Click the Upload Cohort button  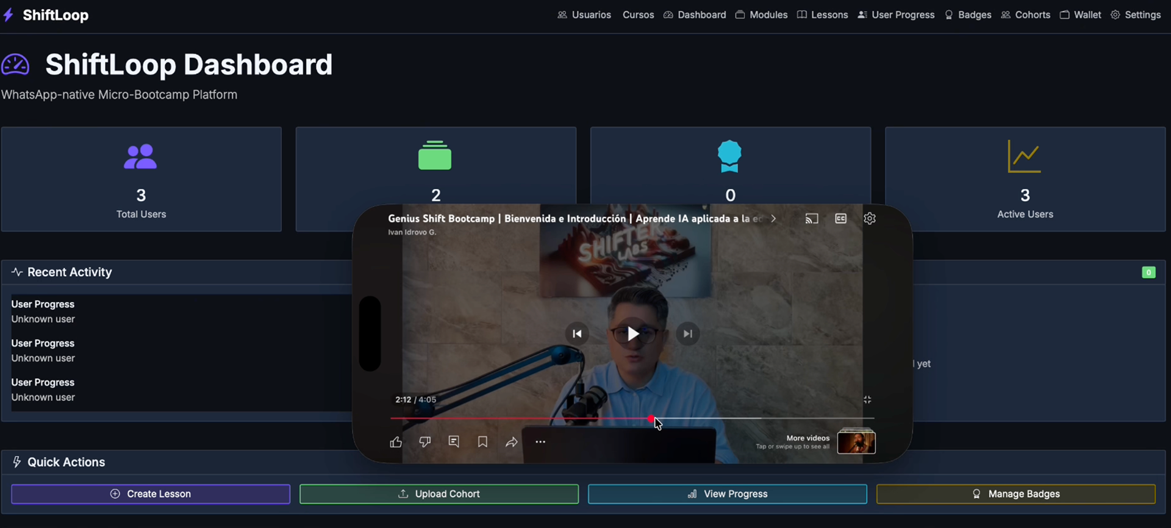tap(439, 494)
